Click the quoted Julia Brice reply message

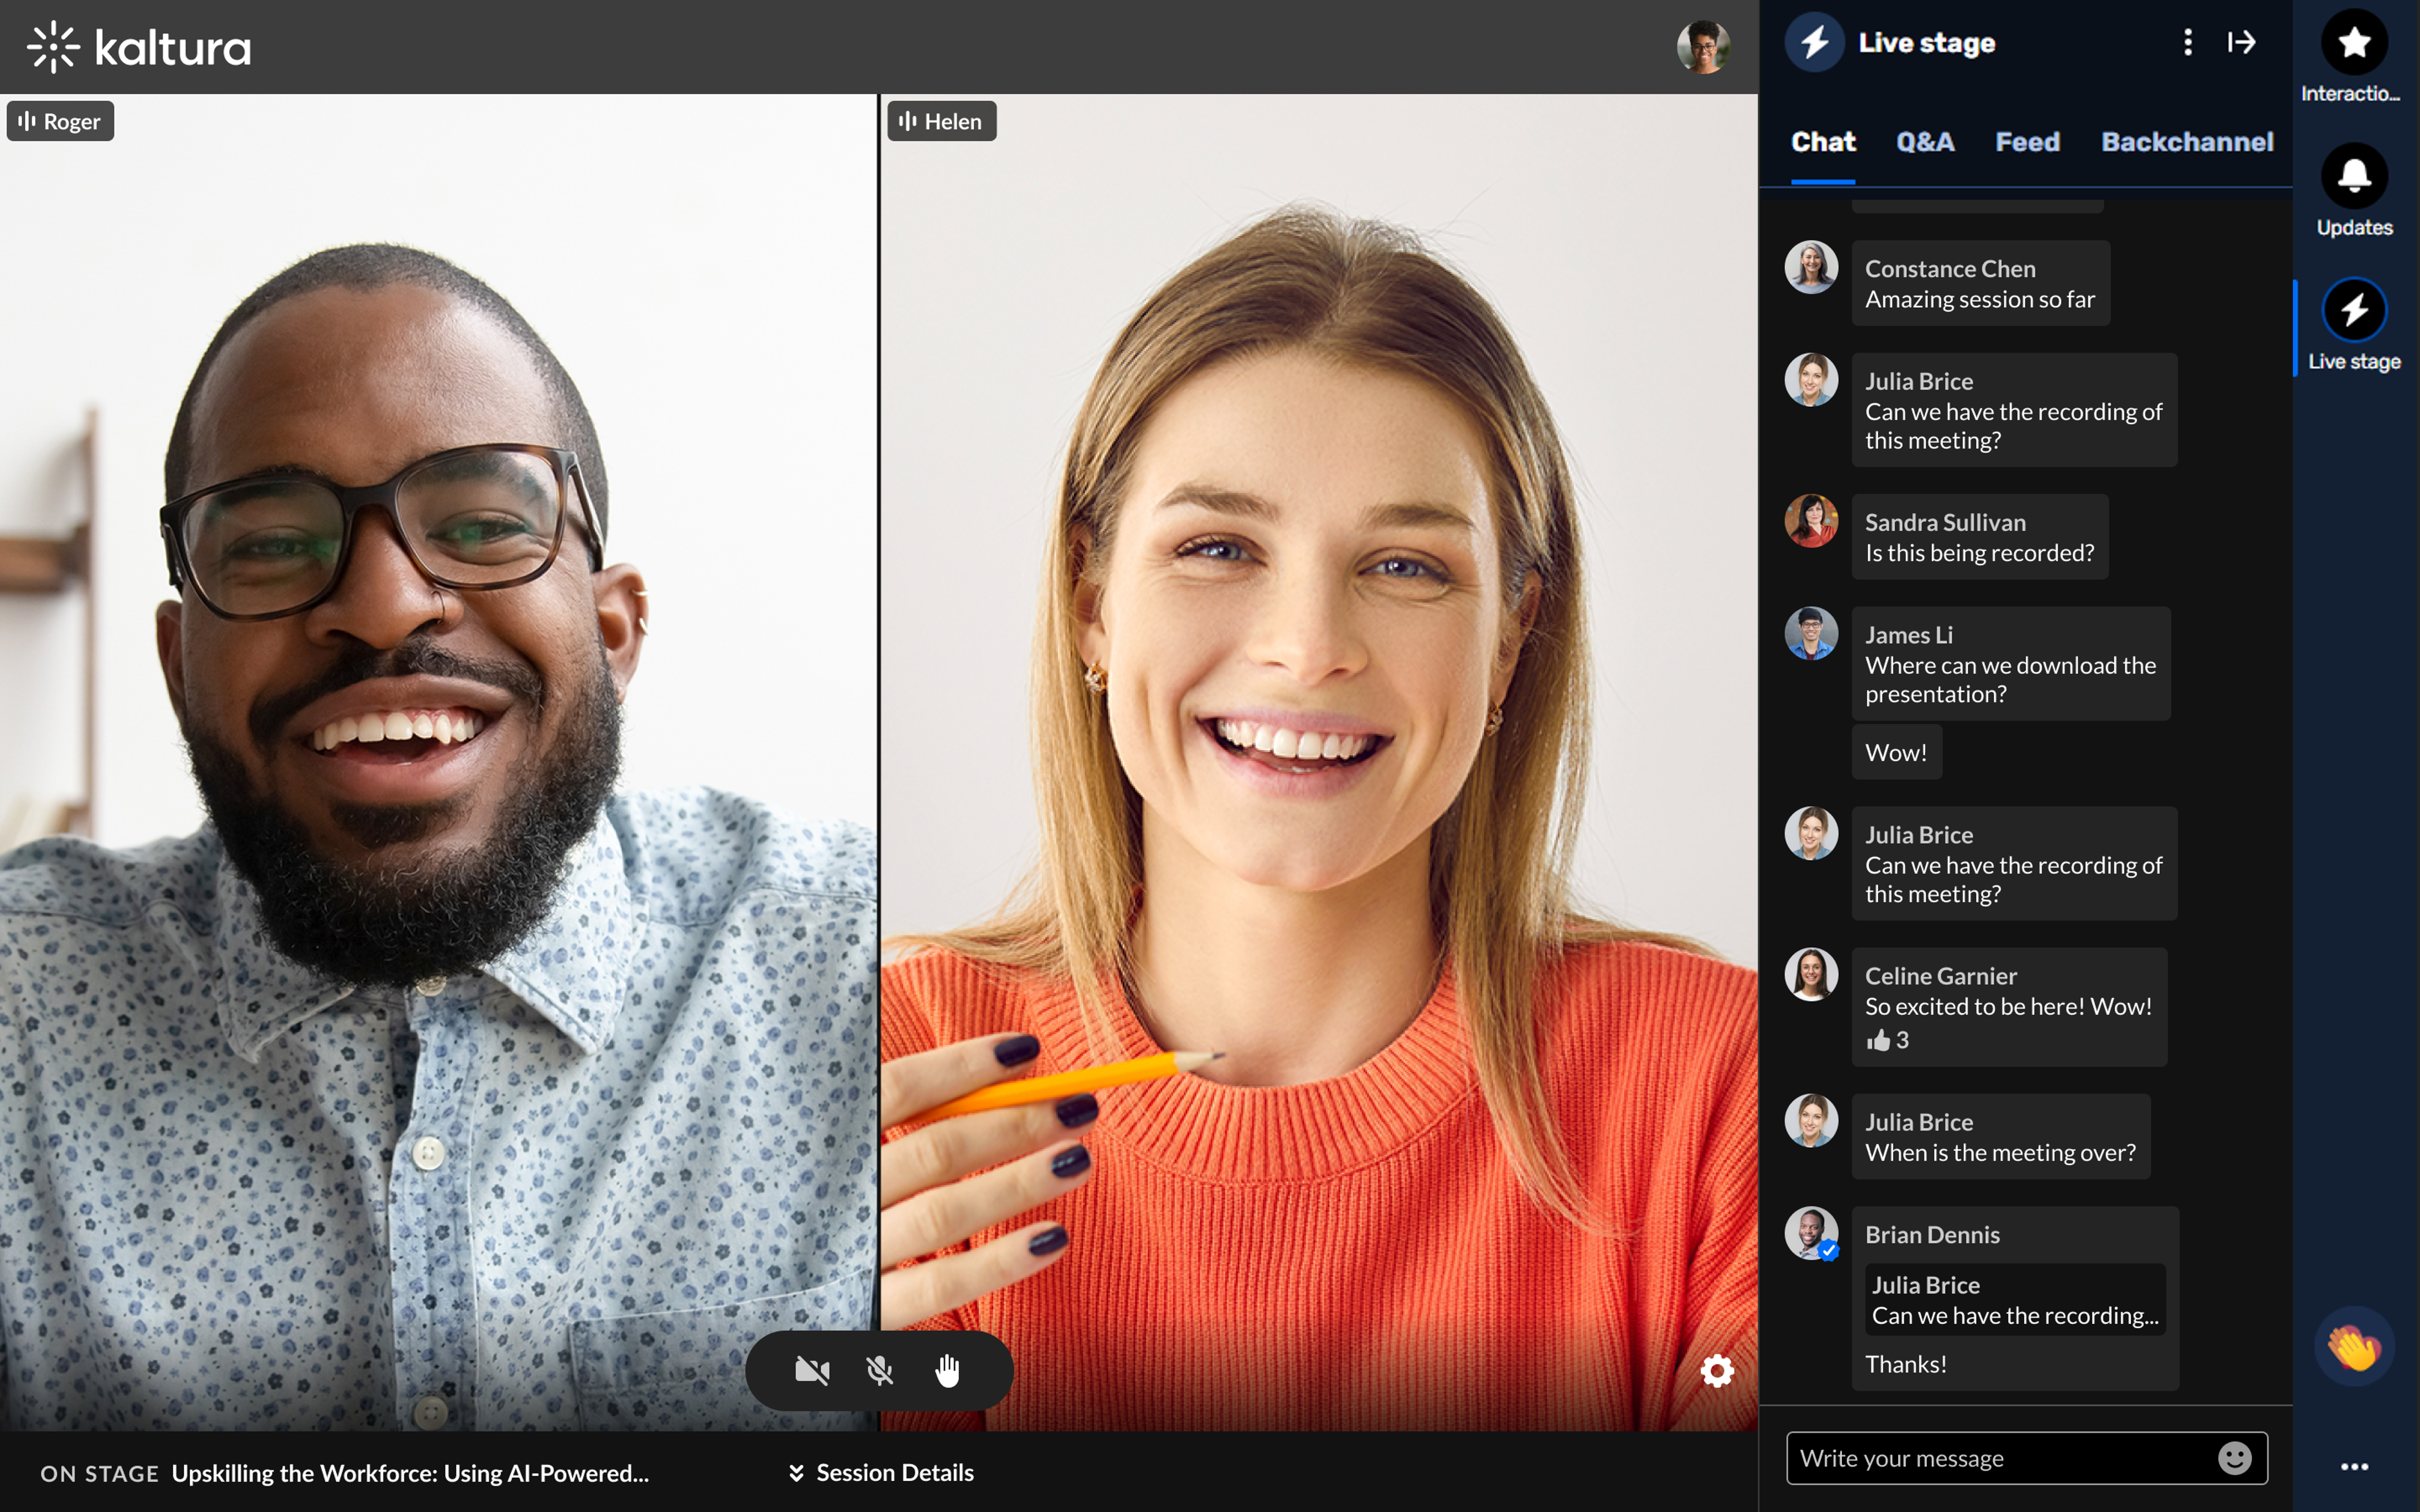(x=2014, y=1300)
